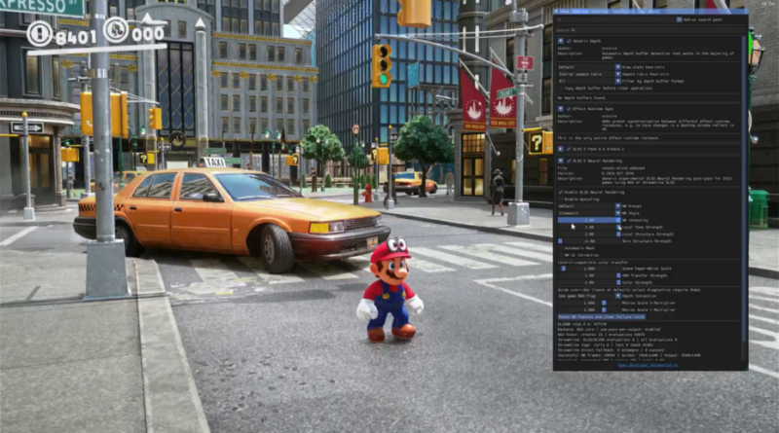Click the coin counter icon in game HUD

39,33
